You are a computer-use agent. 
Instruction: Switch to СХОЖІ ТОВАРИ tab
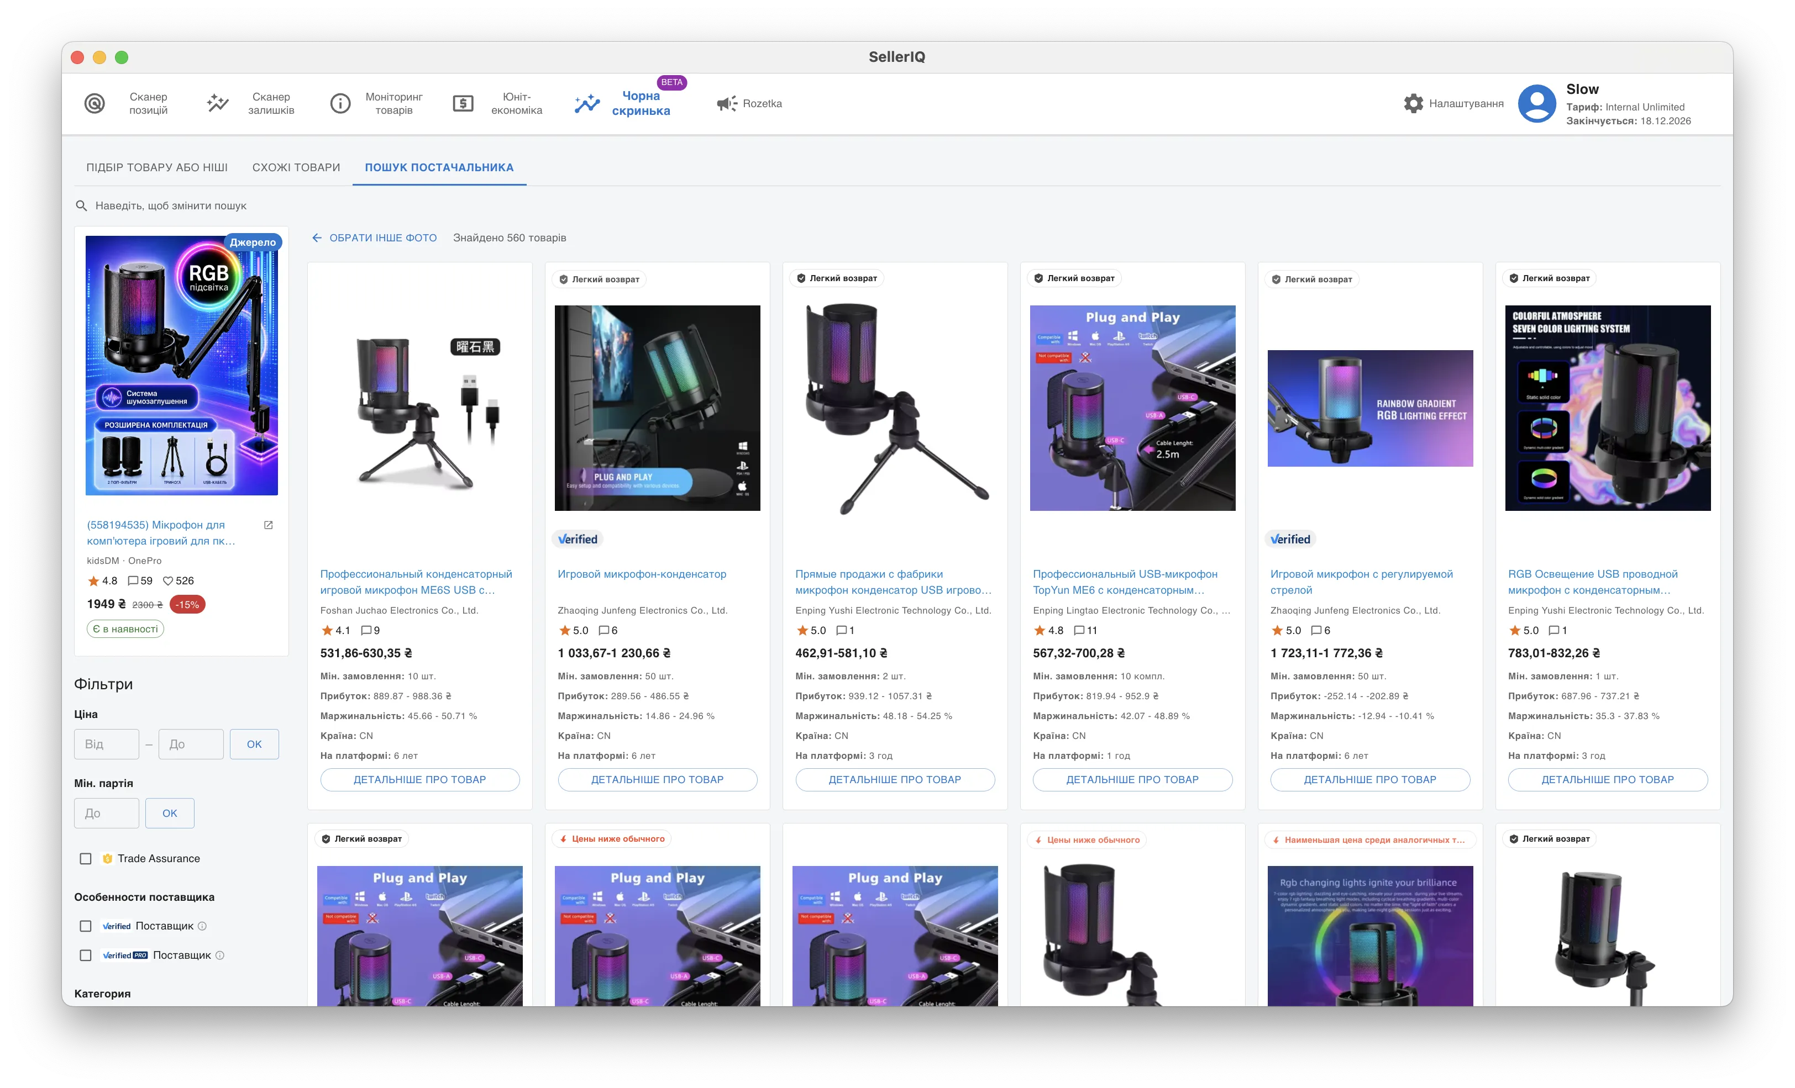point(296,167)
